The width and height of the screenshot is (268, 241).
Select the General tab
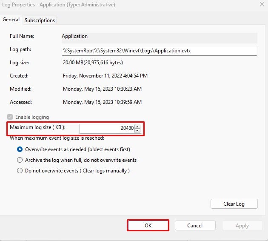[x=11, y=20]
